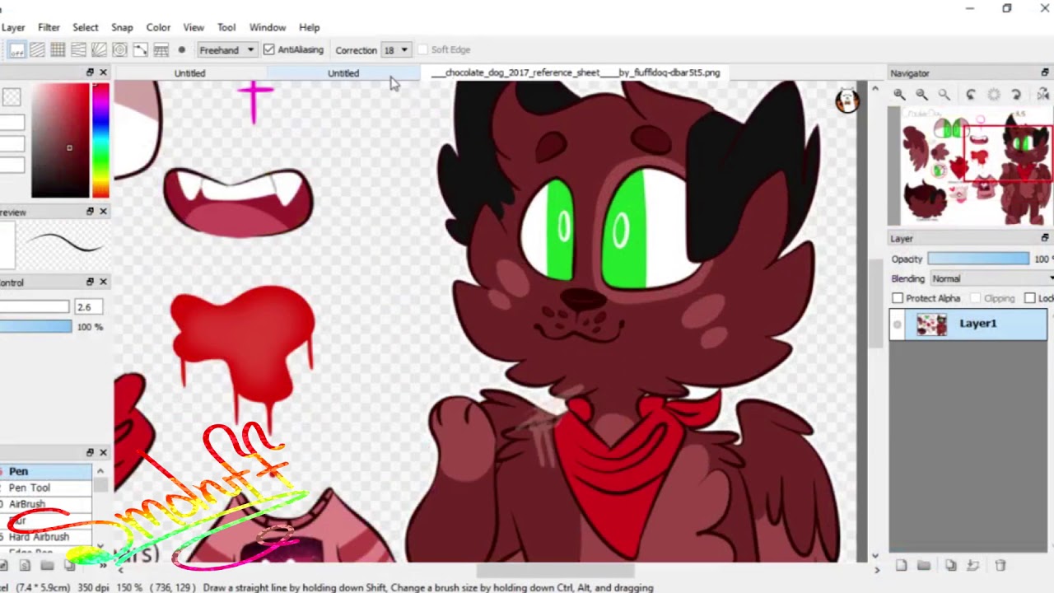1054x593 pixels.
Task: Create a new layer icon
Action: point(901,565)
